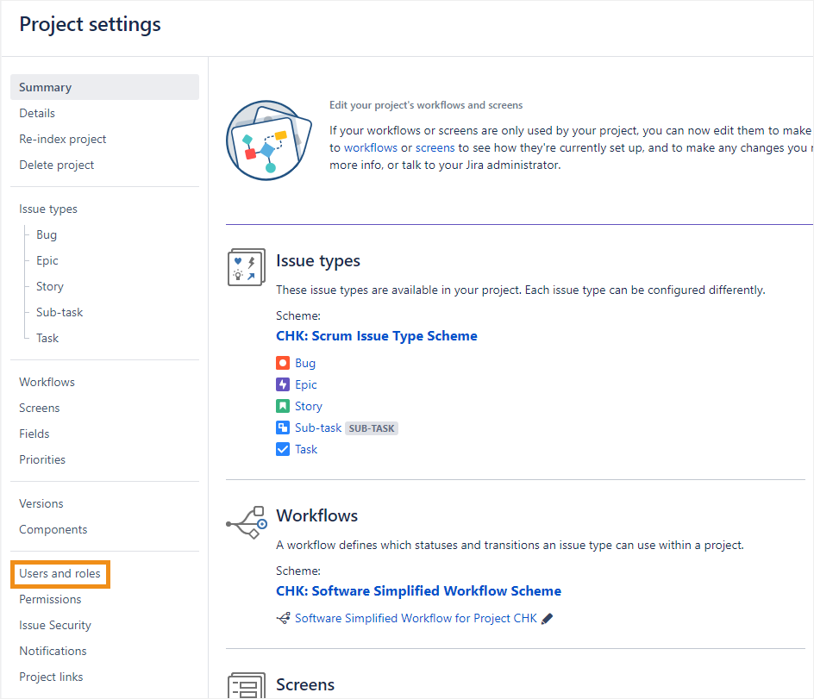Viewport: 814px width, 699px height.
Task: Click the project workflow illustration image
Action: 268,140
